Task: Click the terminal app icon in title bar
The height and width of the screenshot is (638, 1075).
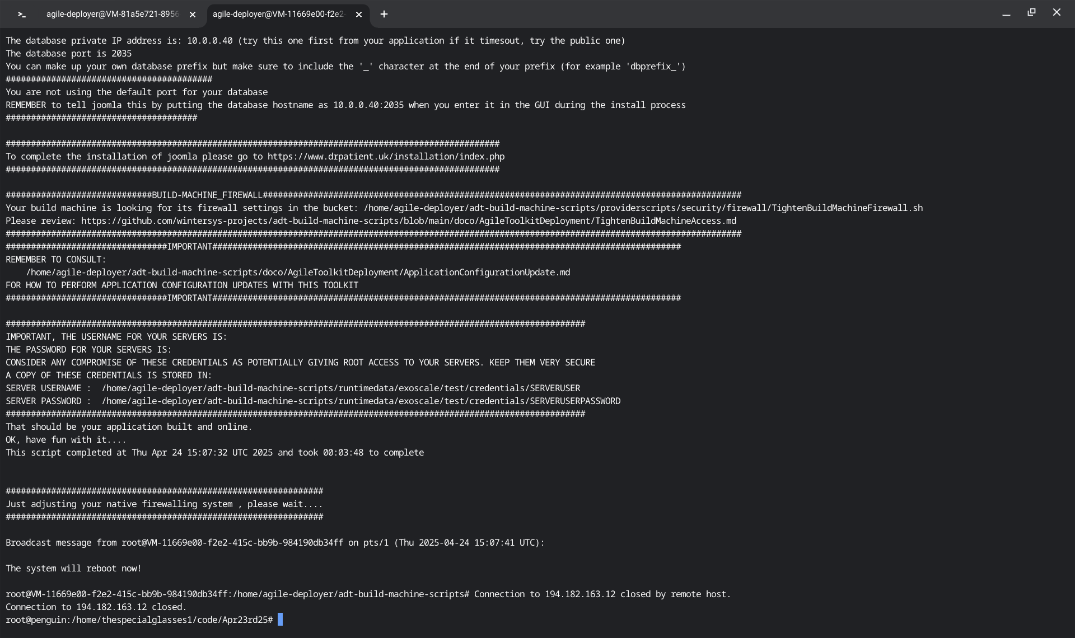Action: (x=22, y=15)
